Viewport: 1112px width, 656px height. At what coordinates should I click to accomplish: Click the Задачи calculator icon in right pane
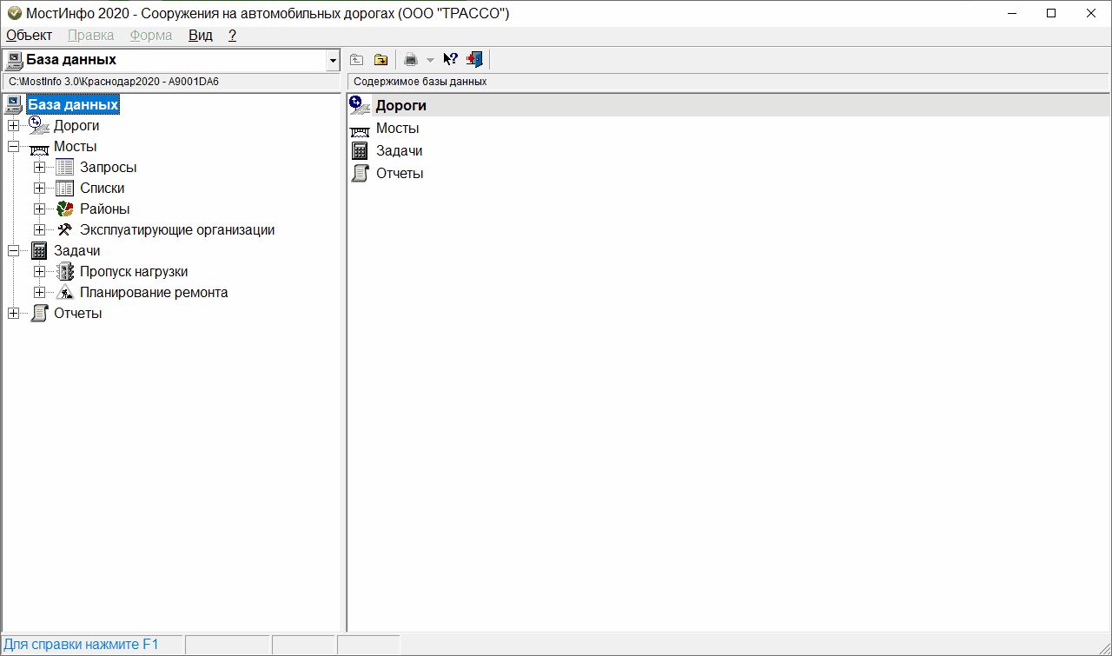(x=360, y=151)
